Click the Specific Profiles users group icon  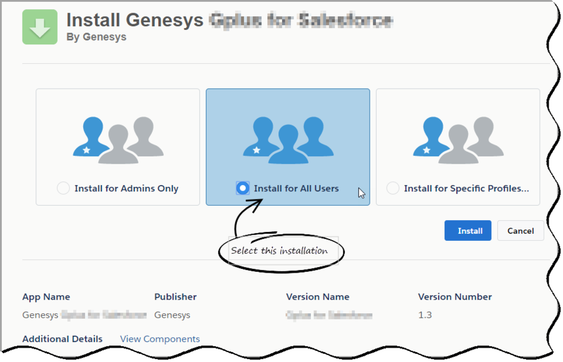click(458, 140)
